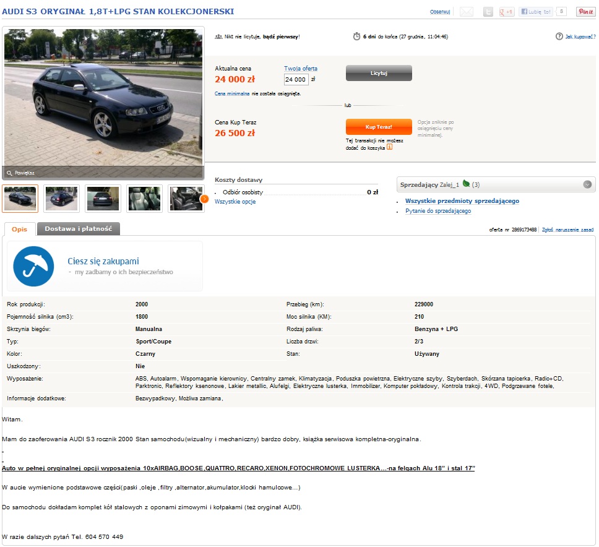
Task: Click the Jak kupować link text
Action: 580,37
